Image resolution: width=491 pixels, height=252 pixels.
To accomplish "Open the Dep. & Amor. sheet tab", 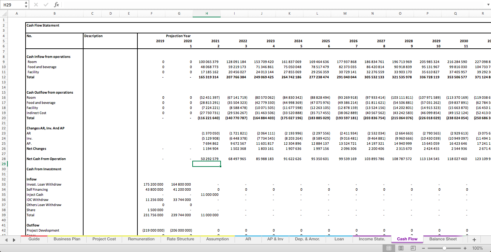I will pos(307,239).
